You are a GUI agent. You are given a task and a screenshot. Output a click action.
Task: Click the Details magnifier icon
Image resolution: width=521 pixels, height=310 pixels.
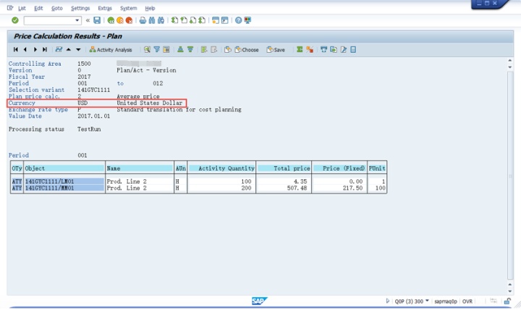click(147, 49)
